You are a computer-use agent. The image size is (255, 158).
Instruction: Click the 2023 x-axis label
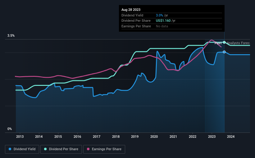click(212, 137)
